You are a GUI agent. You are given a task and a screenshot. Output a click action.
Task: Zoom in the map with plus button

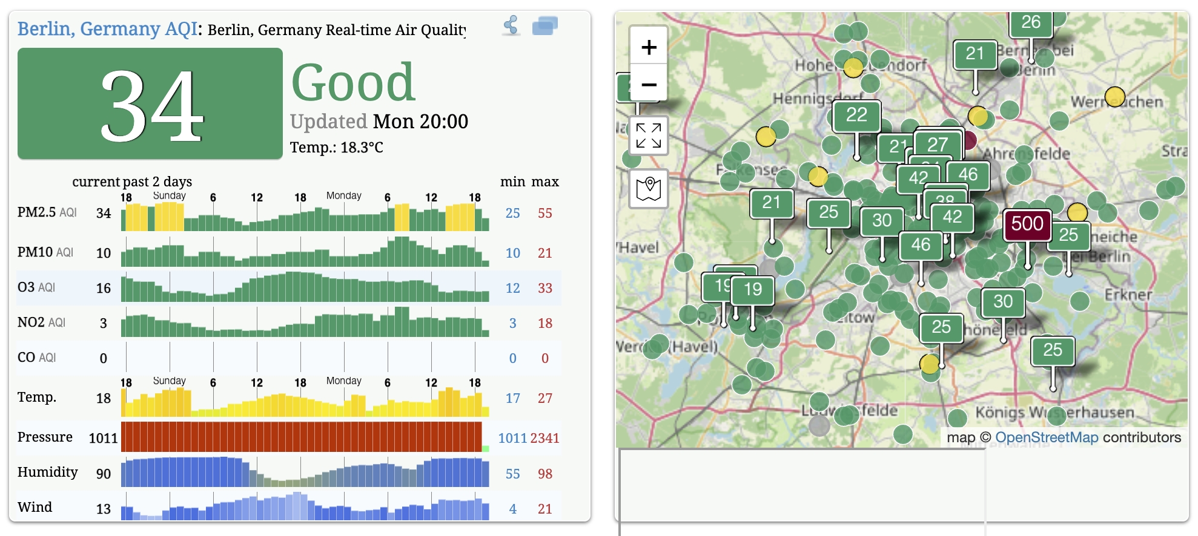(649, 47)
